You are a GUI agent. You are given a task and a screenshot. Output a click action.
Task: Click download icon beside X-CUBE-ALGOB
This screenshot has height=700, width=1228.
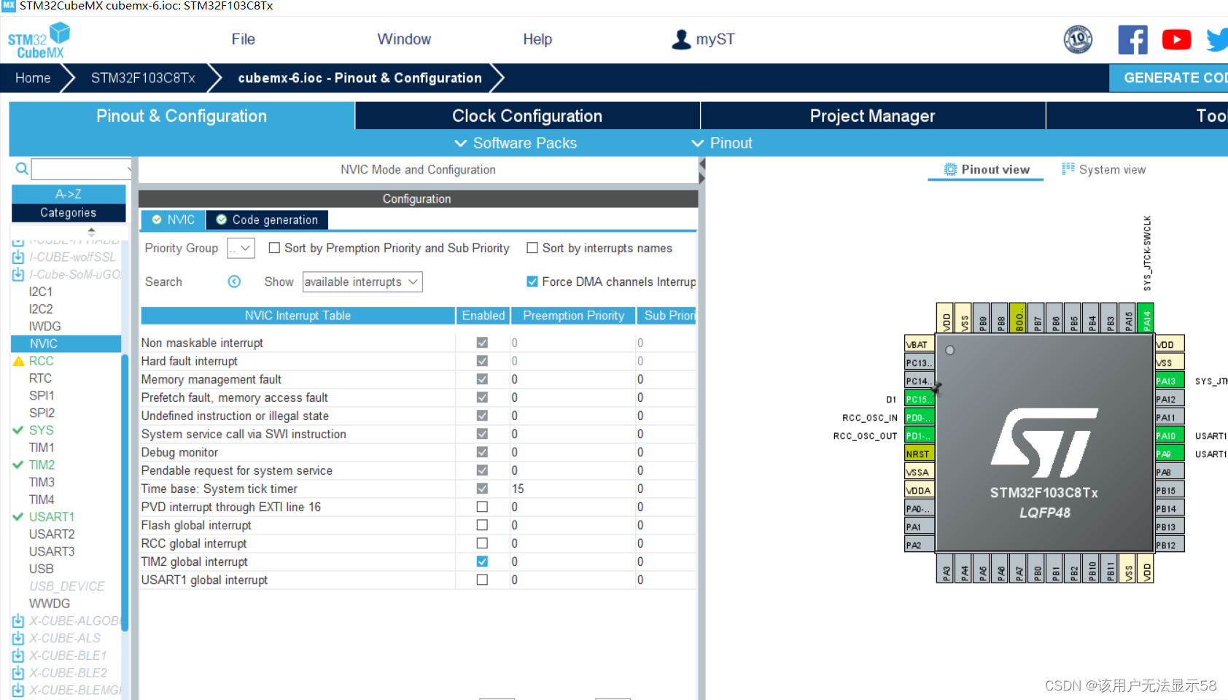(18, 621)
